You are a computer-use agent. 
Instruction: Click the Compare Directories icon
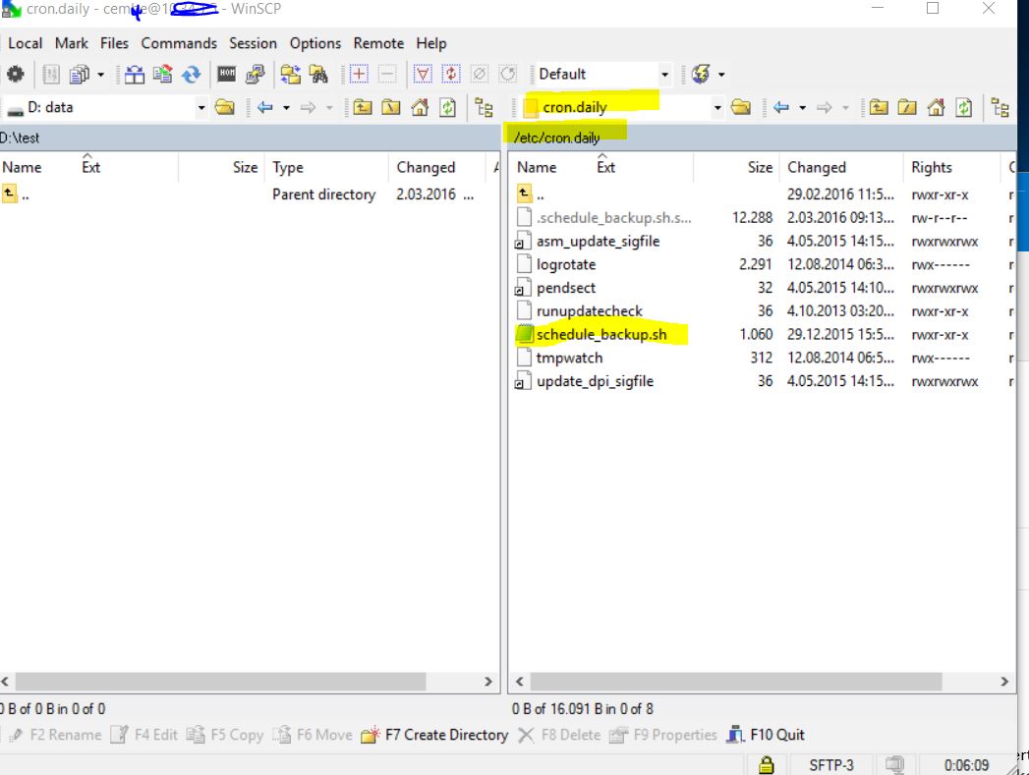(135, 74)
